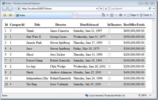Stop loading with the red X icon
158x100 pixels.
106,9
